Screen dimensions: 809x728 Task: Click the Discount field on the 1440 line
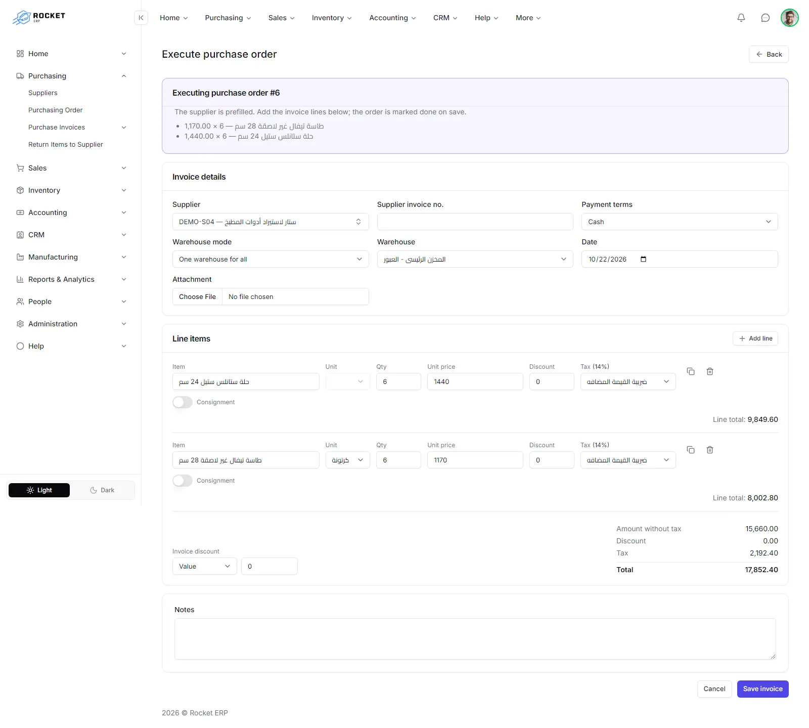pos(552,381)
